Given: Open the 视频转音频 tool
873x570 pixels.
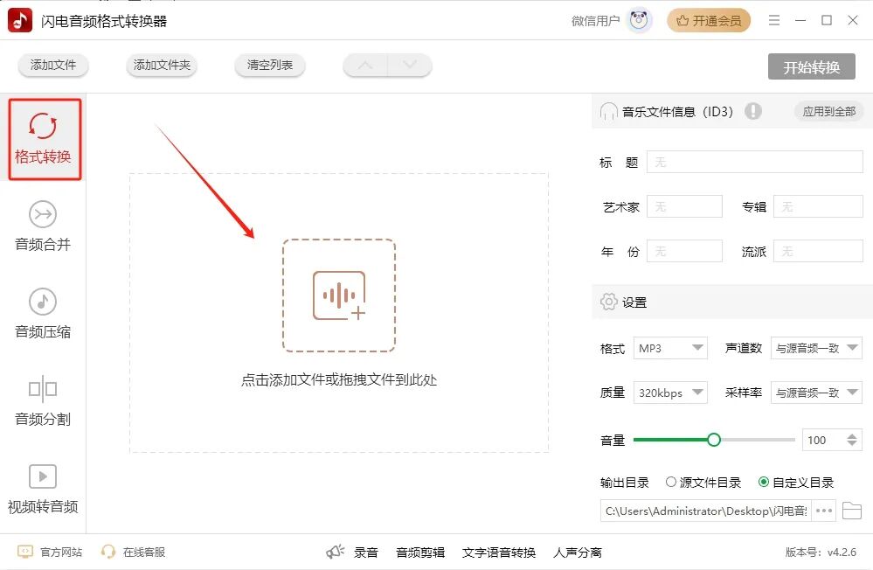Looking at the screenshot, I should 43,488.
